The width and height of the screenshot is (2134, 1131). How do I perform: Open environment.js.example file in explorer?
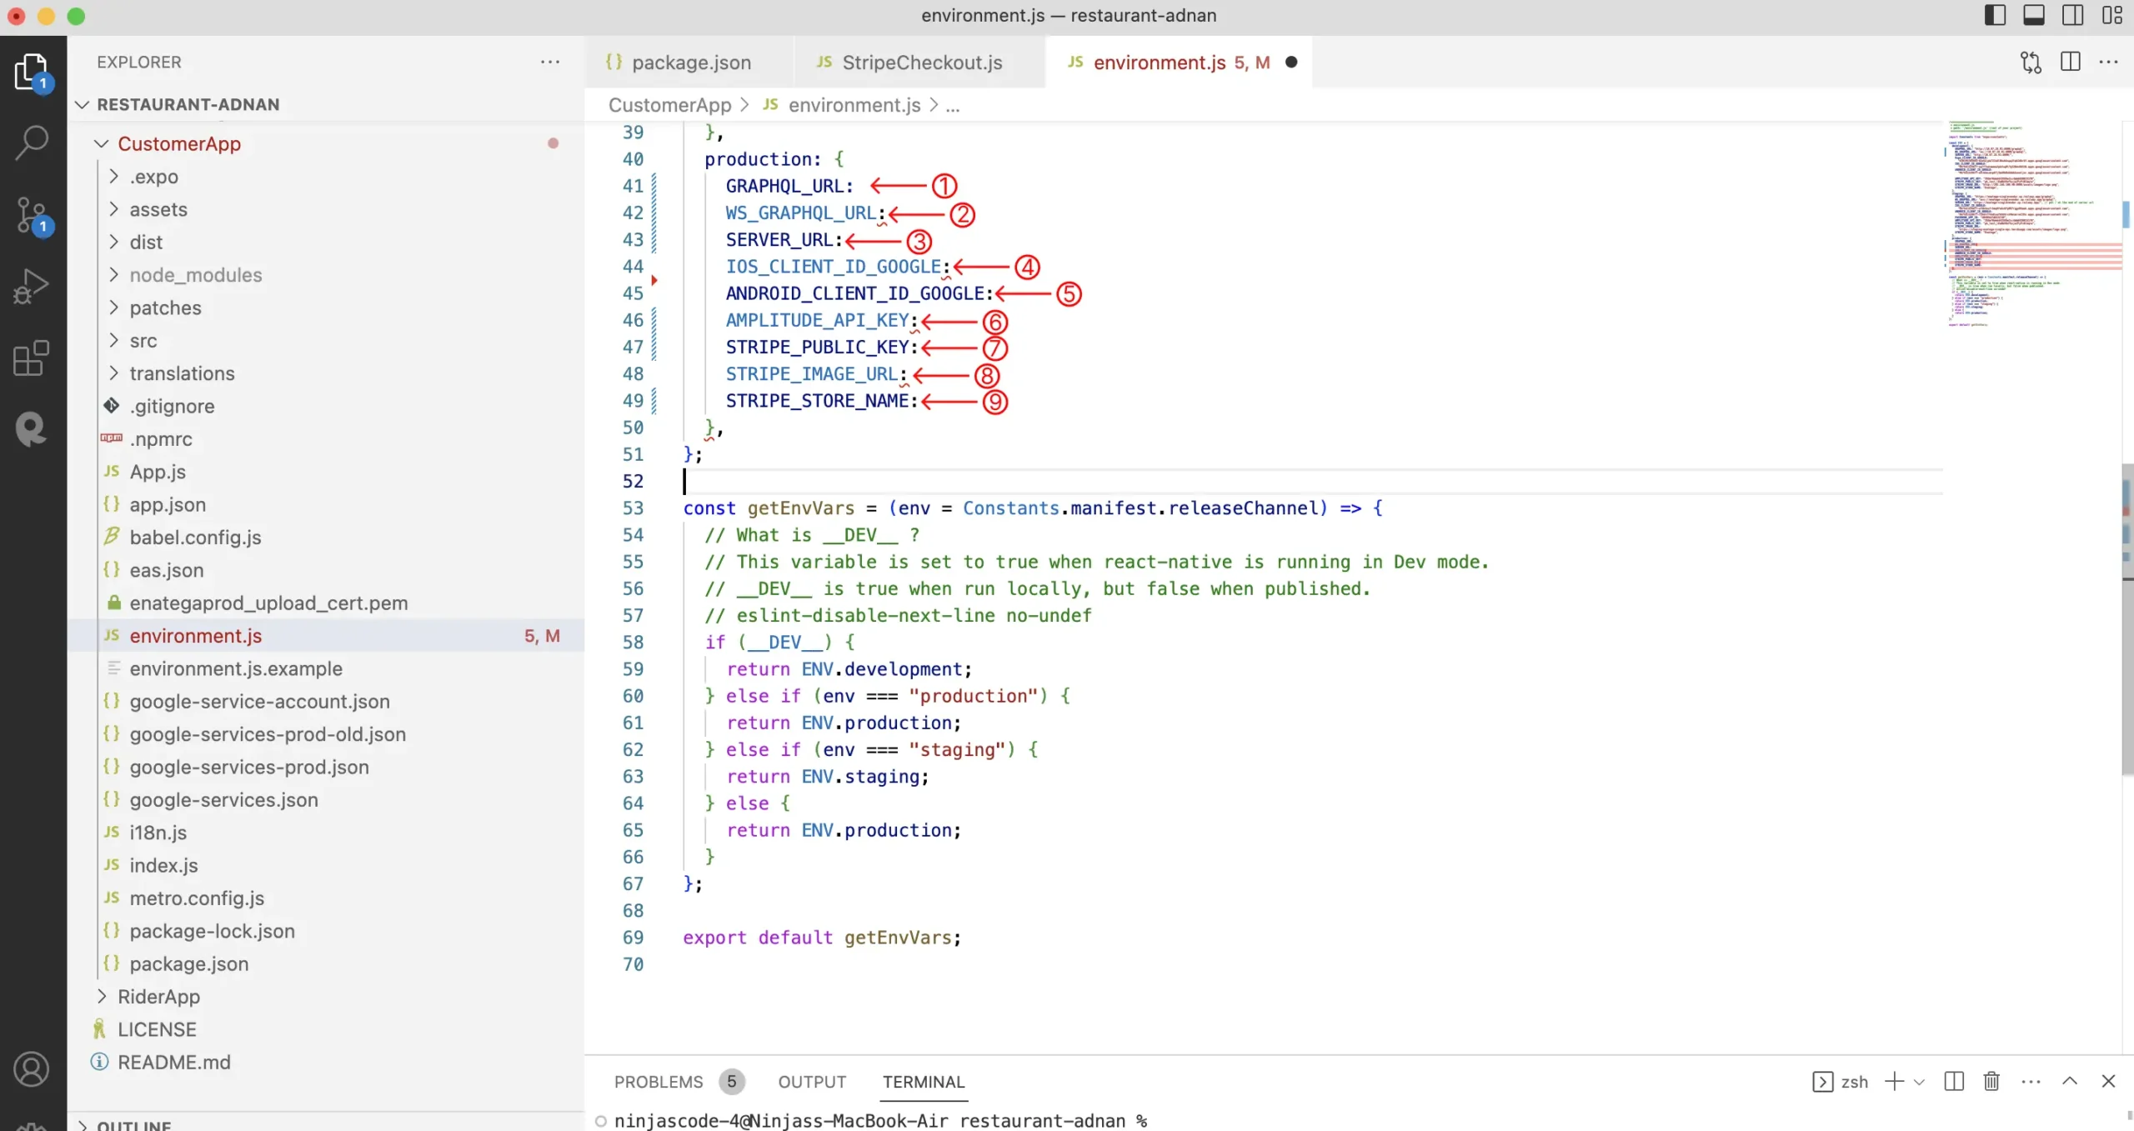236,668
